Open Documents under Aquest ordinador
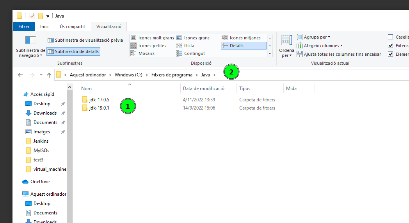Viewport: 409px width, 223px height. tap(41, 213)
